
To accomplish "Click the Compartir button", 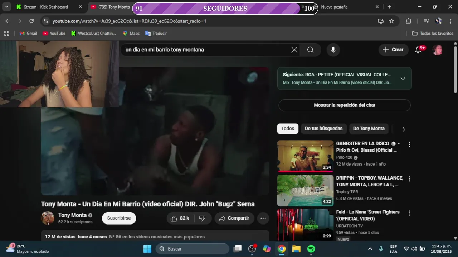I will [x=234, y=218].
